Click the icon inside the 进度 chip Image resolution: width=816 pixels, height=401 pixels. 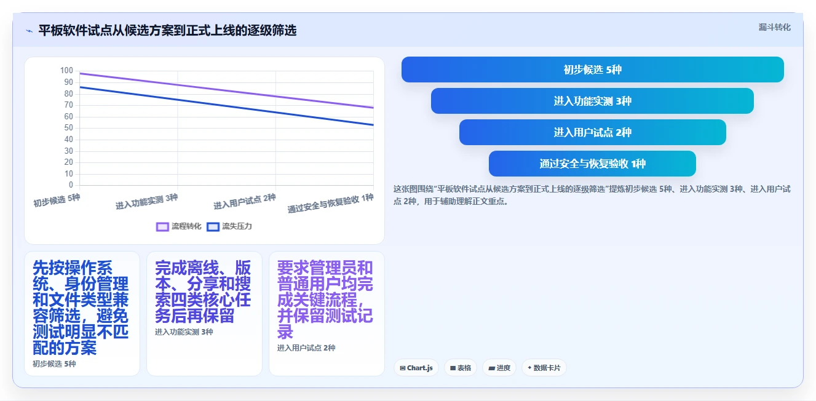coord(491,368)
